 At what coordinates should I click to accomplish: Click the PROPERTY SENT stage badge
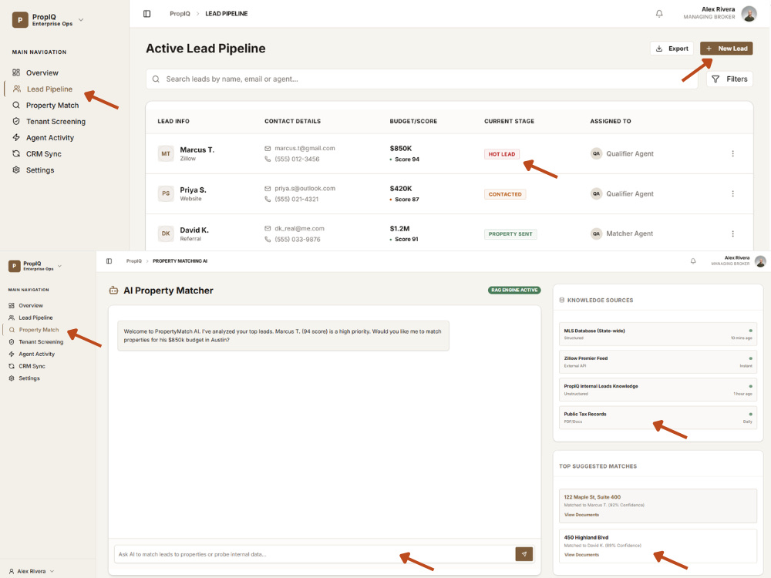[510, 234]
